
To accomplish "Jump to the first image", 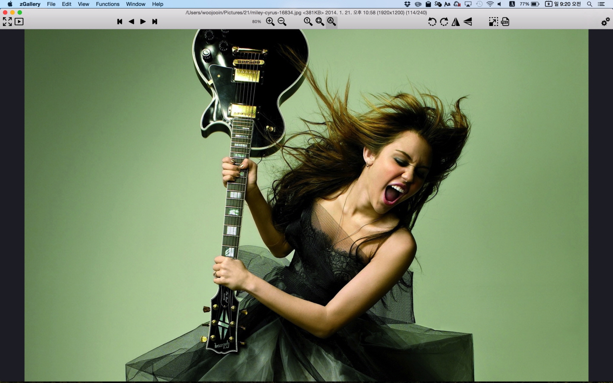I will point(120,22).
